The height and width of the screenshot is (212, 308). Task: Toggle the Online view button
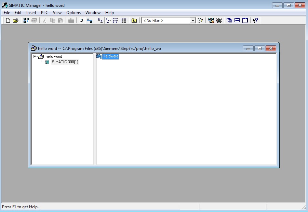[90, 21]
